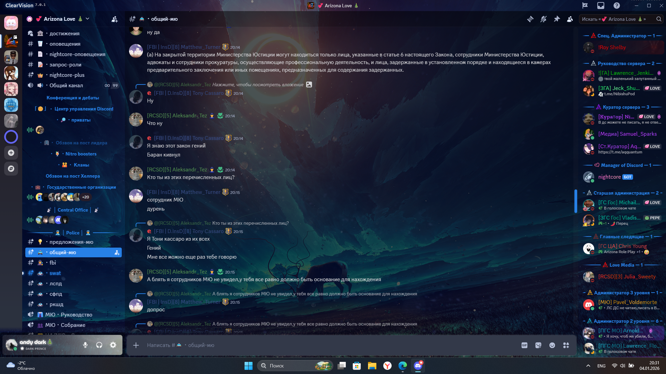Open the Threads icon in channel header

pos(530,19)
